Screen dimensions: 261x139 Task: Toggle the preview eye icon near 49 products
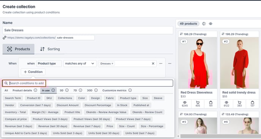click(x=211, y=23)
